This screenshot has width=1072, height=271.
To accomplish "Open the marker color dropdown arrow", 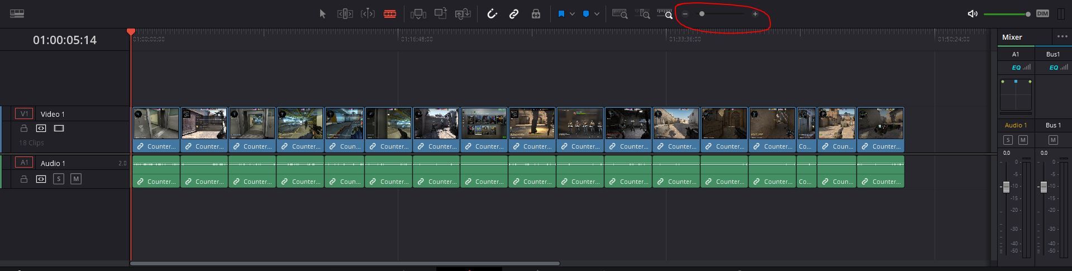I will pyautogui.click(x=597, y=14).
